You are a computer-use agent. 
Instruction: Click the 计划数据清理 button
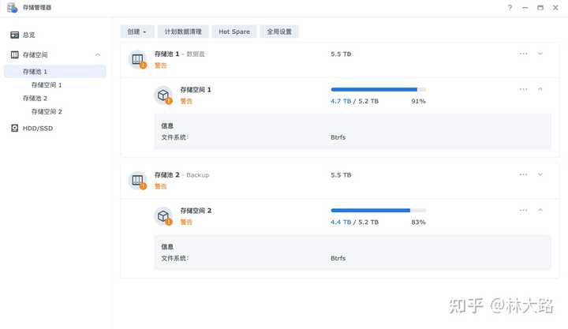[x=183, y=32]
